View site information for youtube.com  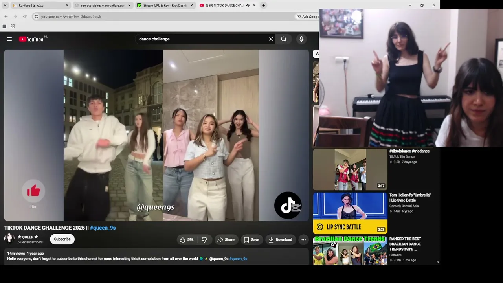coord(36,17)
